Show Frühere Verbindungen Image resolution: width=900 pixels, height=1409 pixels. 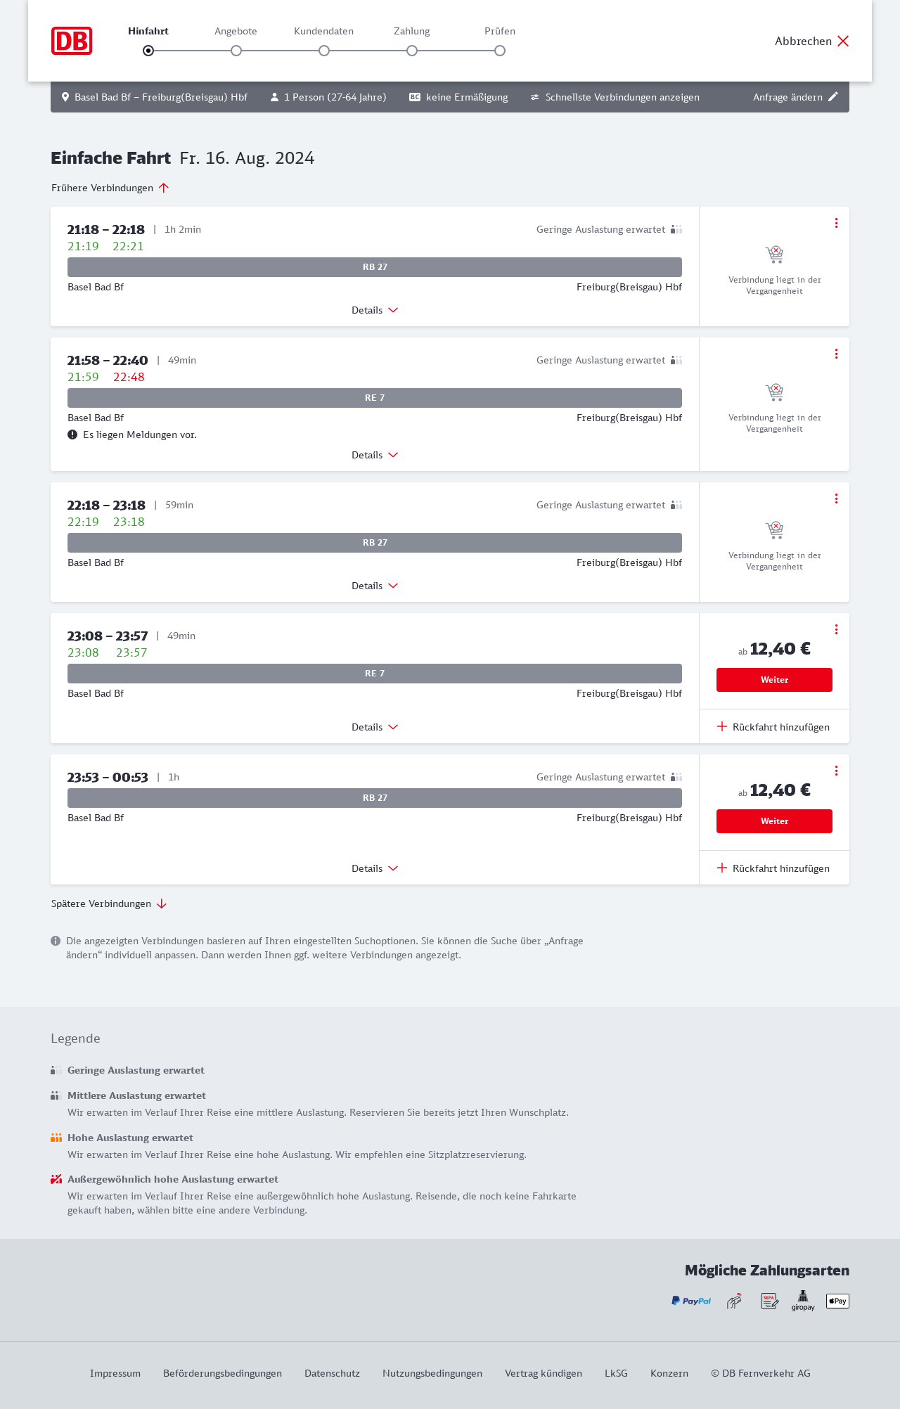click(110, 188)
